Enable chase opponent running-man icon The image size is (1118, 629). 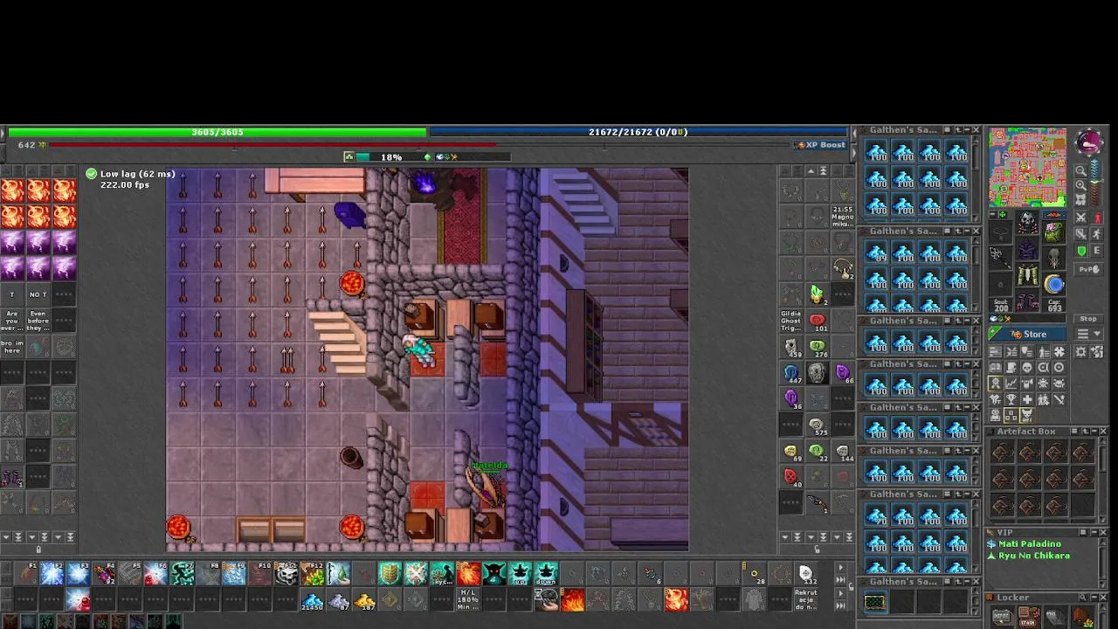coord(1096,234)
